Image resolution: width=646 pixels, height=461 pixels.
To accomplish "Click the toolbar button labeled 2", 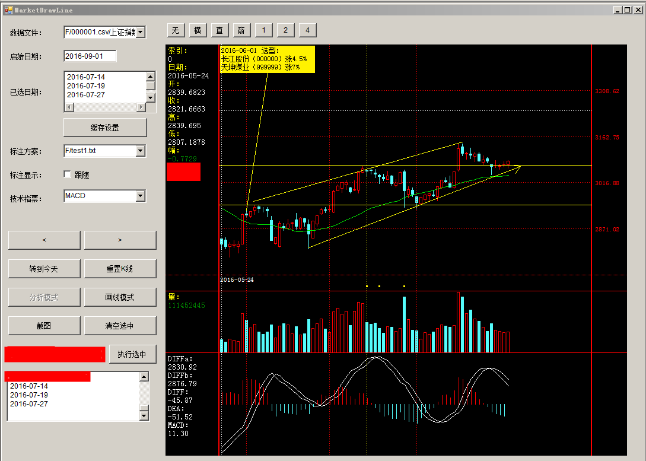I will tap(285, 30).
